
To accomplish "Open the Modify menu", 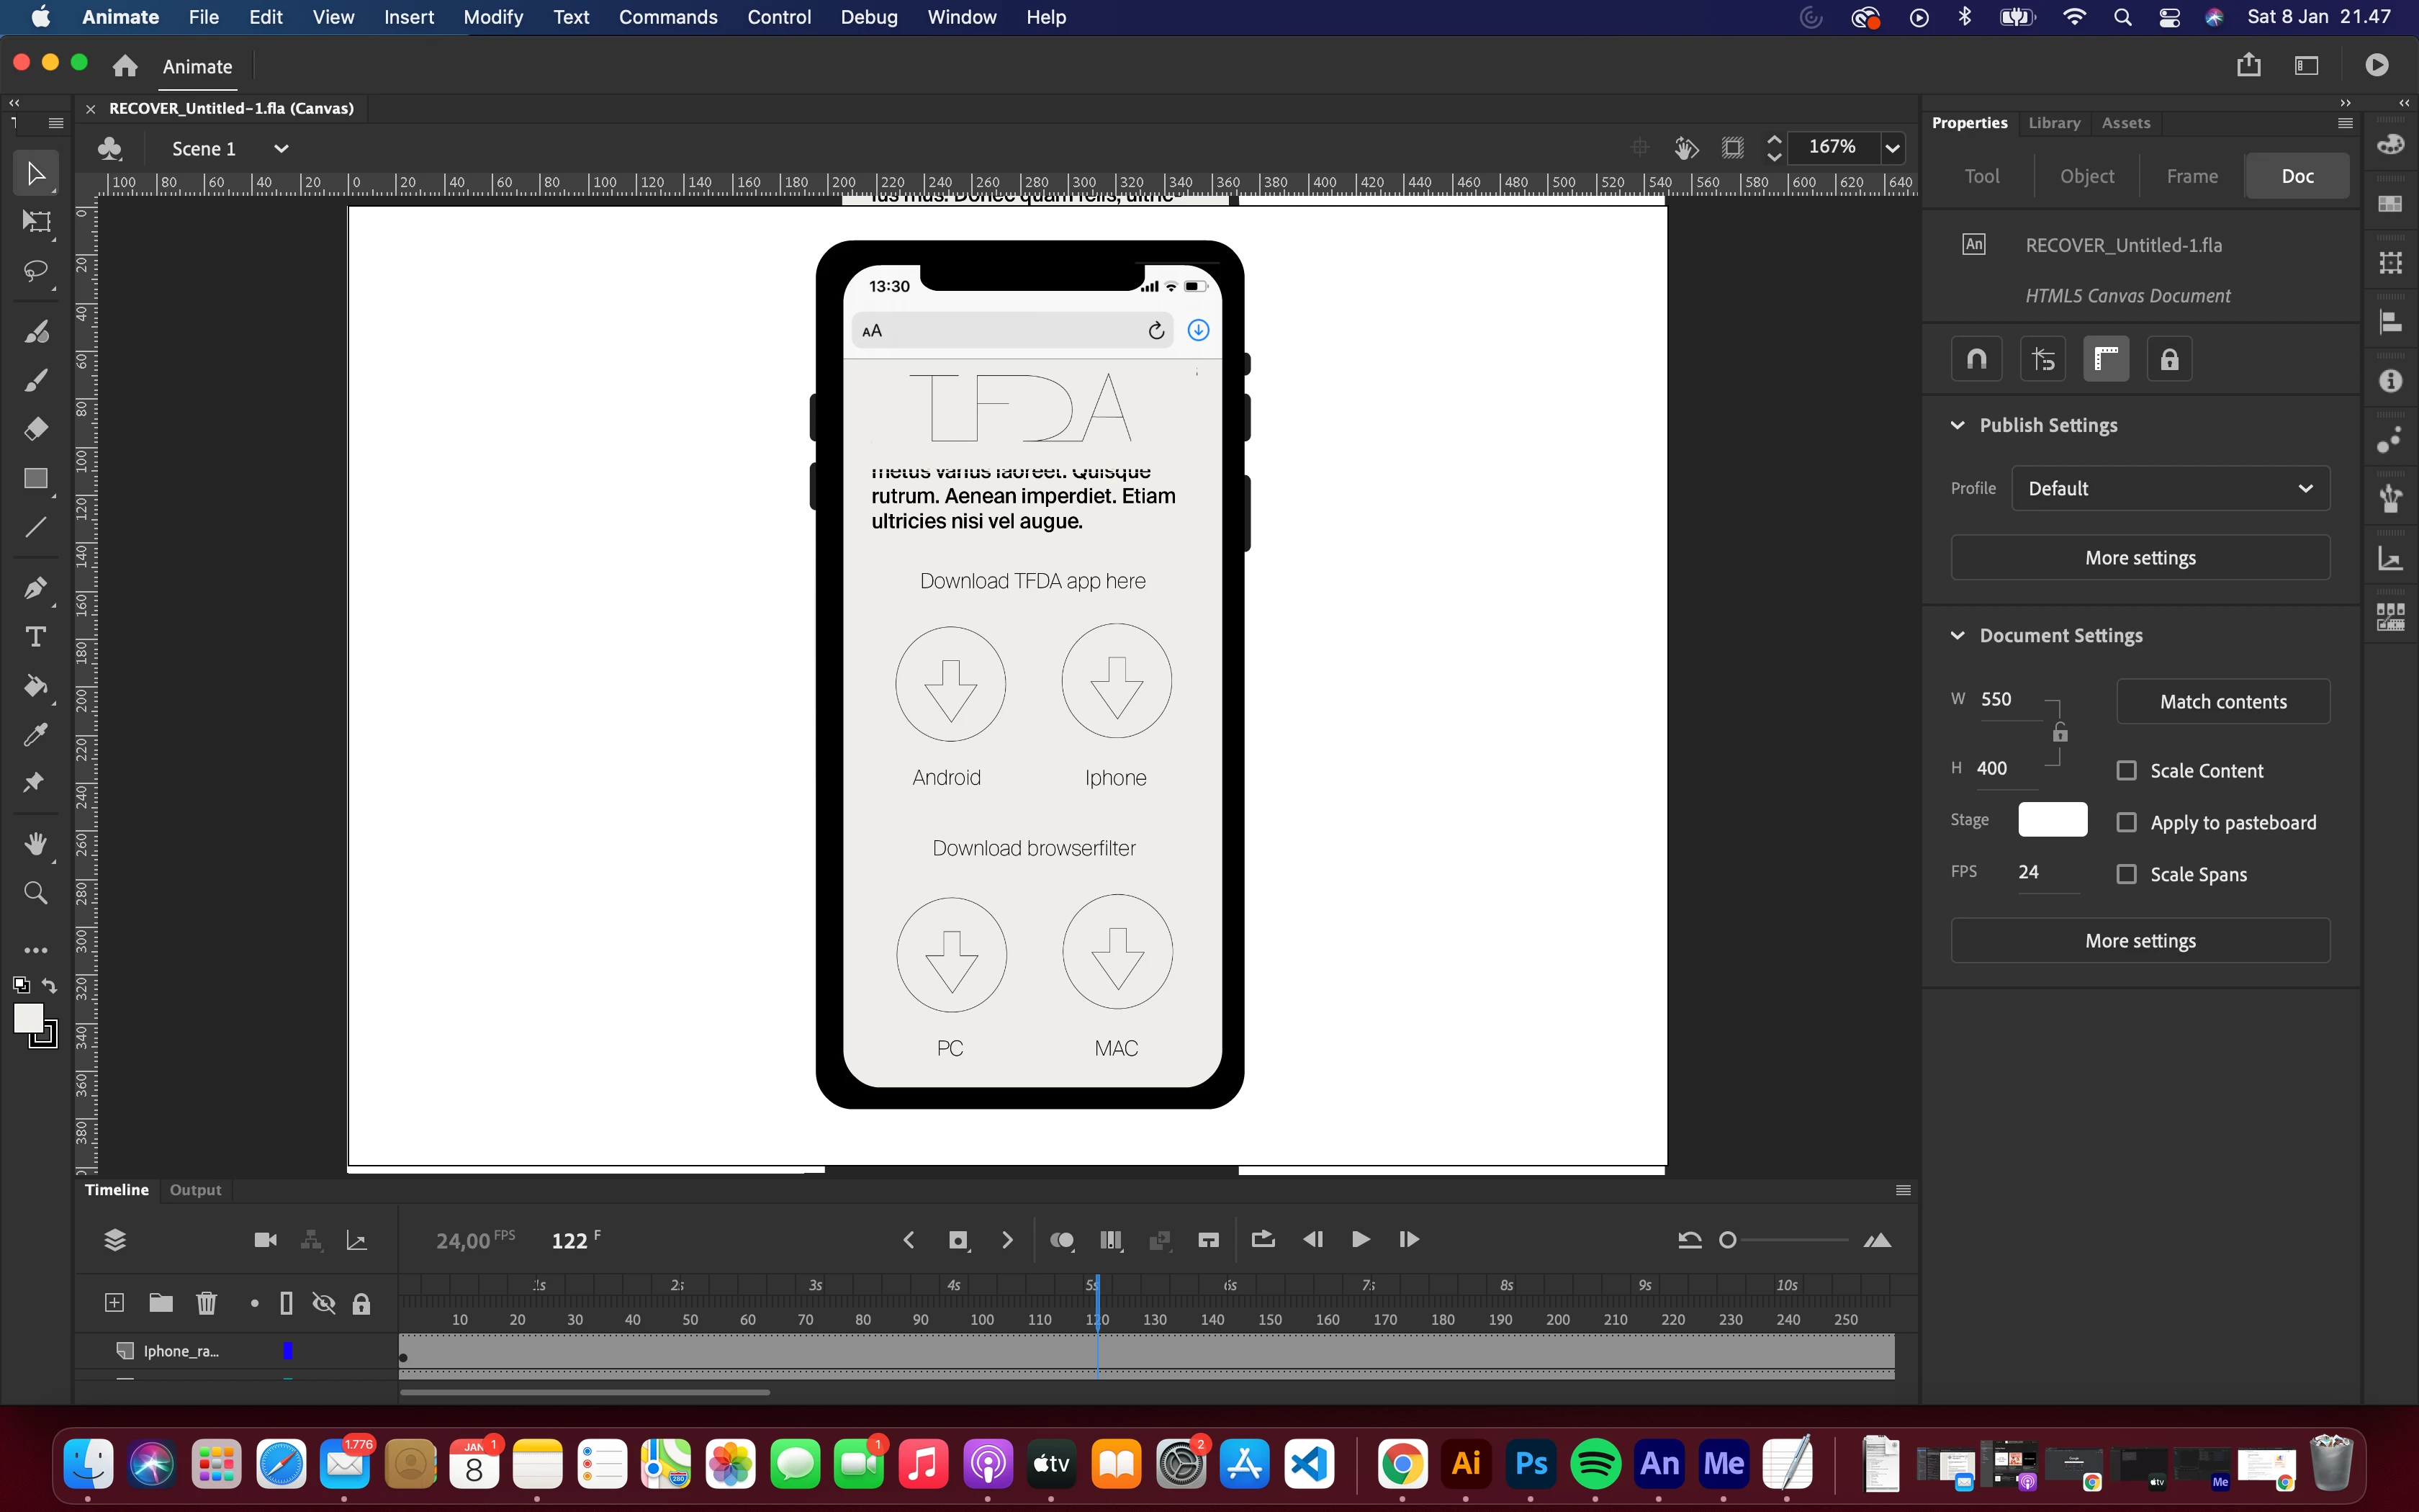I will pos(492,17).
